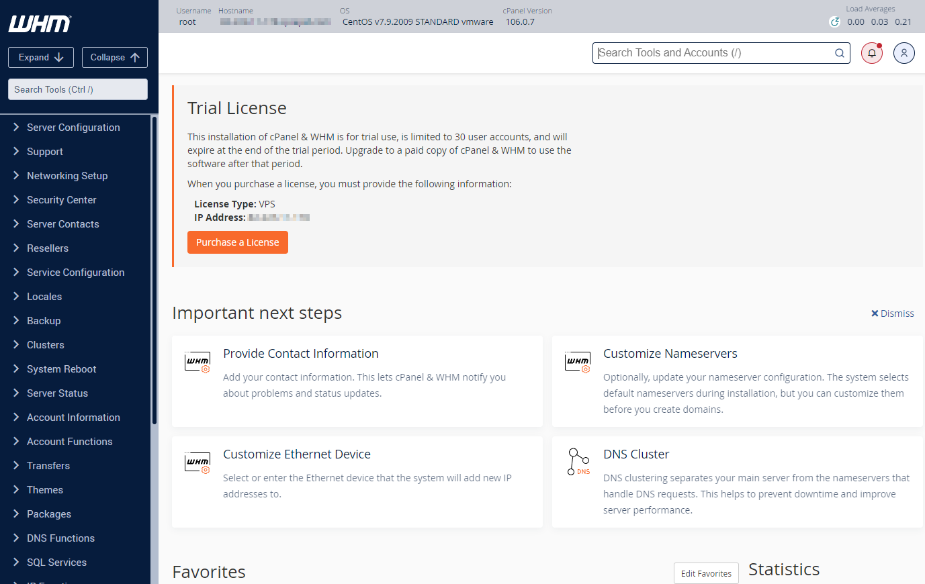This screenshot has width=925, height=584.
Task: Click the Customize Nameservers WHM icon
Action: click(578, 362)
